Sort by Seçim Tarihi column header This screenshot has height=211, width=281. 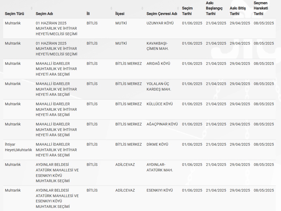point(187,11)
